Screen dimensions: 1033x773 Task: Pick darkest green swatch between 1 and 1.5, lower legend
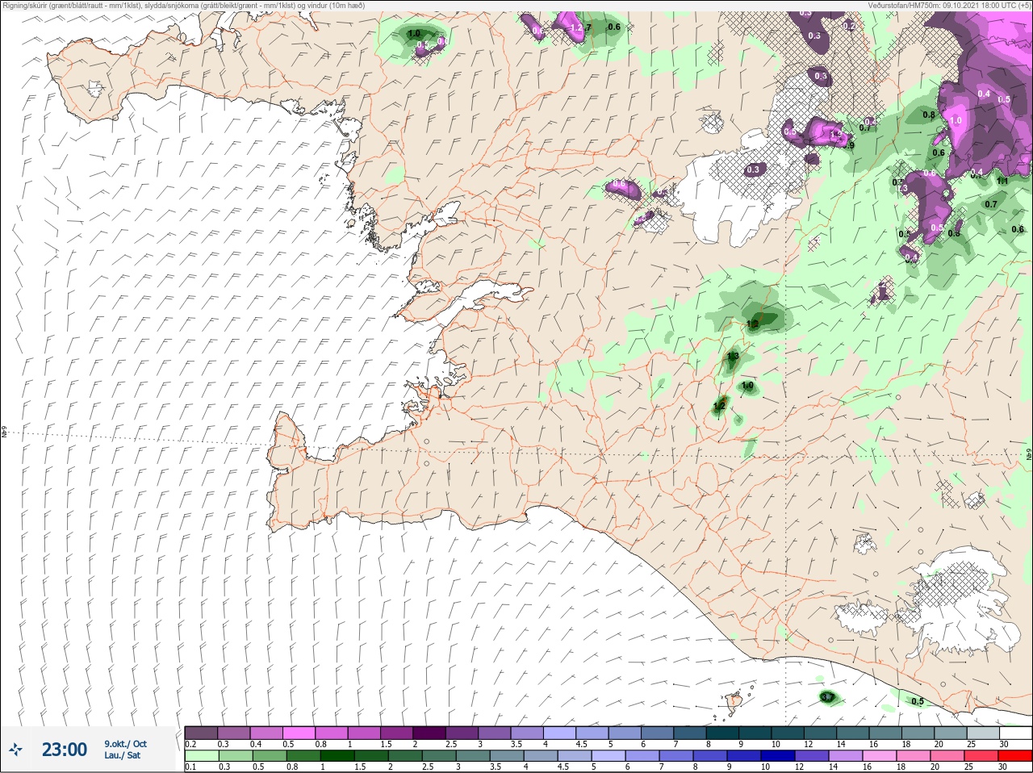337,756
